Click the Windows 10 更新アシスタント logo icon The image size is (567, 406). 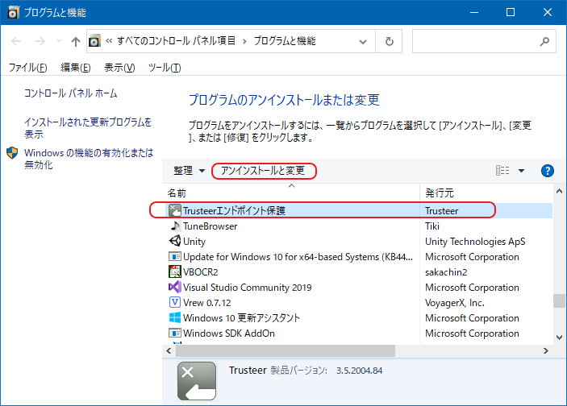[x=175, y=317]
